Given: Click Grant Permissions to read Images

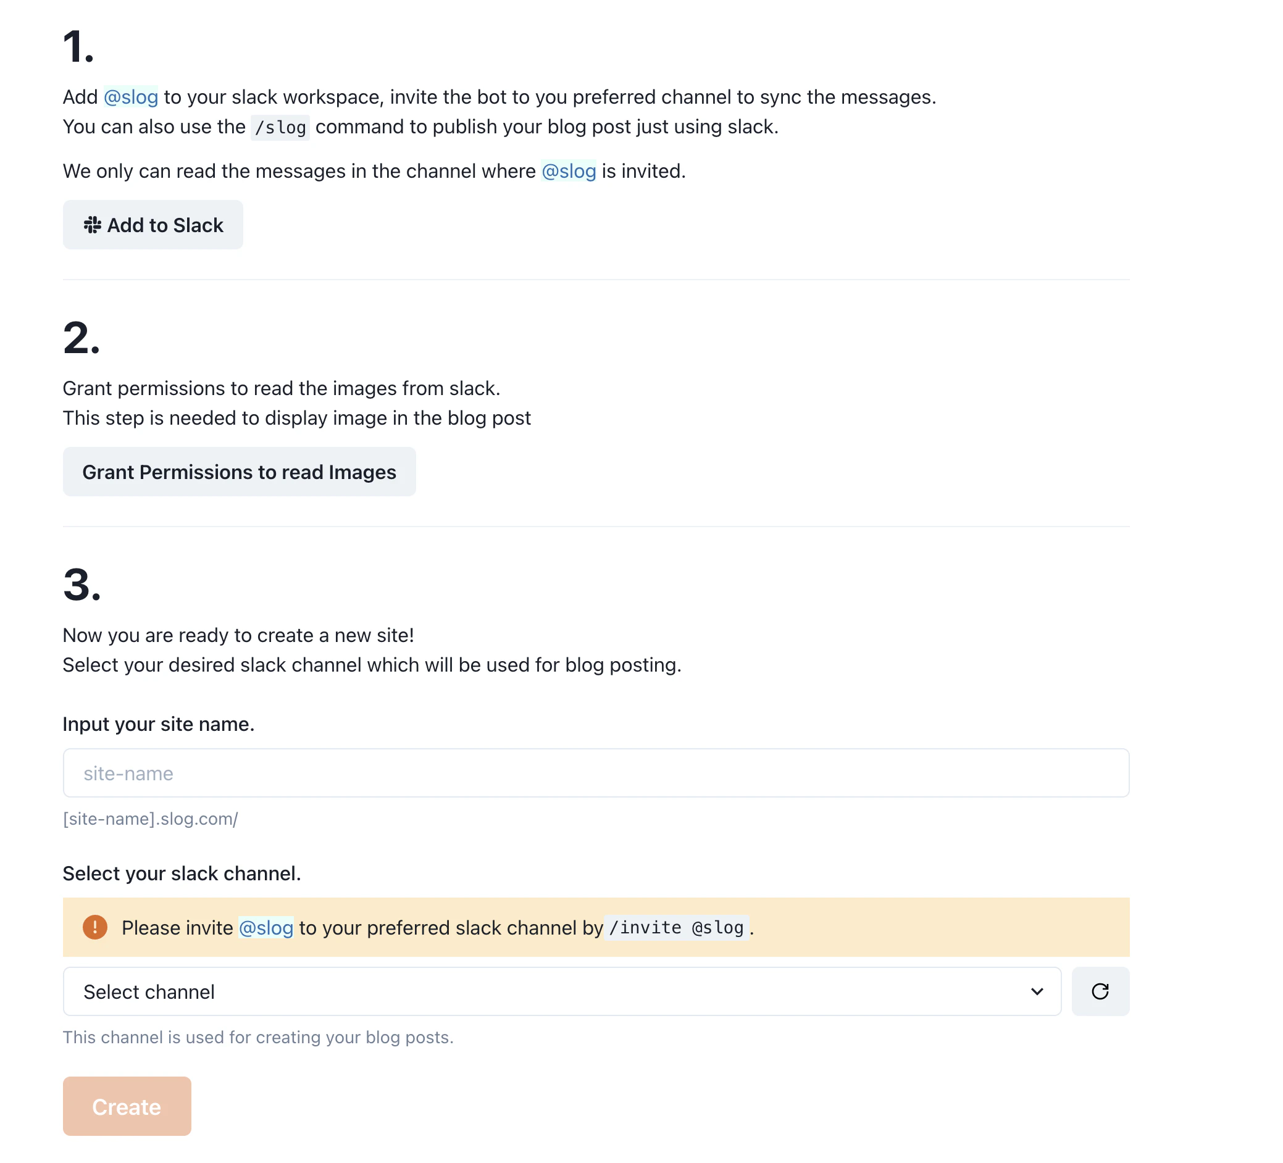Looking at the screenshot, I should point(240,472).
